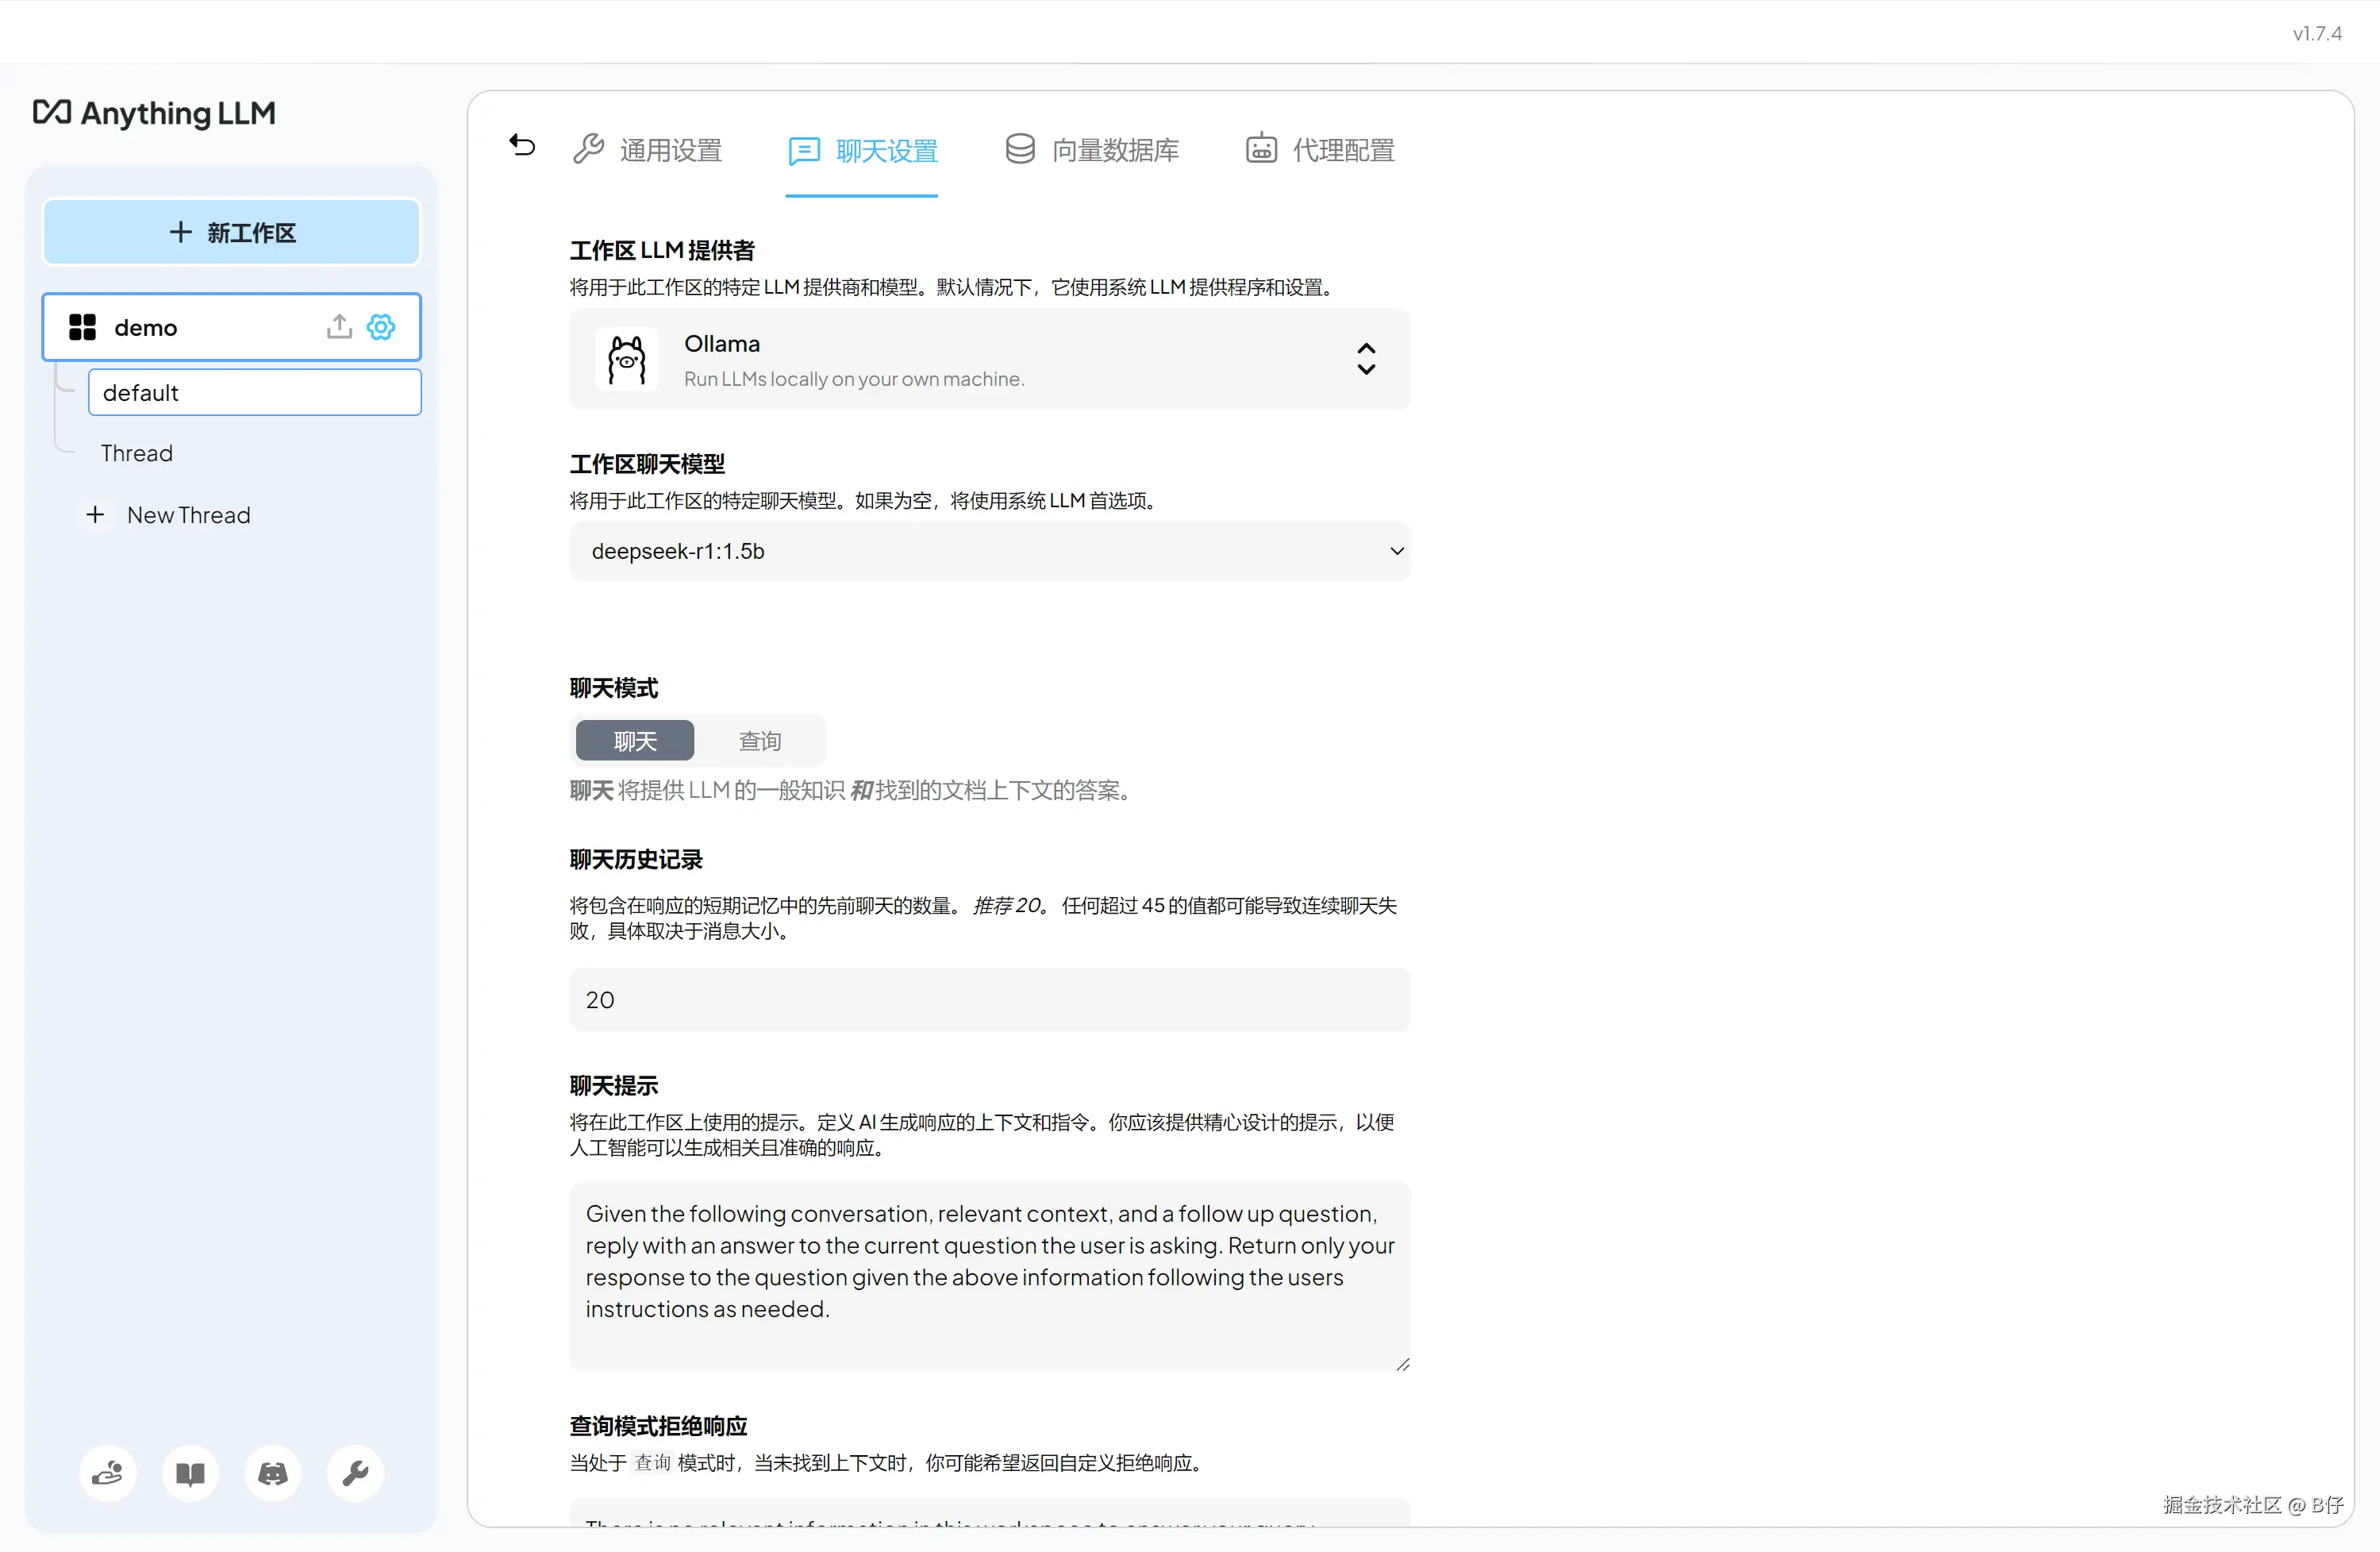2380x1552 pixels.
Task: Click into the chat prompt textarea
Action: click(988, 1274)
